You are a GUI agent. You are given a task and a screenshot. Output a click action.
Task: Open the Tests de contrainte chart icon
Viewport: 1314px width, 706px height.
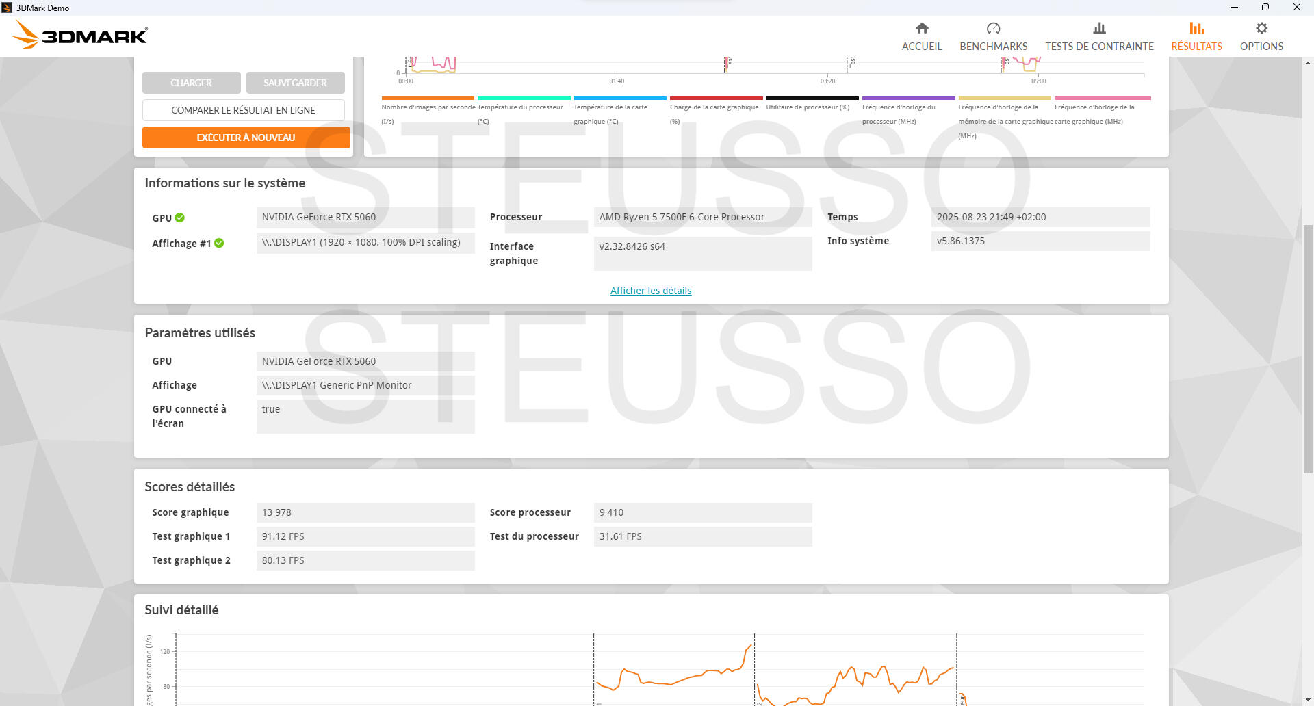1099,29
